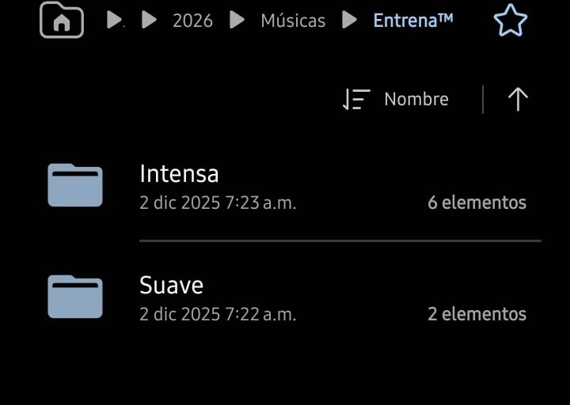Tap the "2 elementos" count for Suave

point(477,314)
